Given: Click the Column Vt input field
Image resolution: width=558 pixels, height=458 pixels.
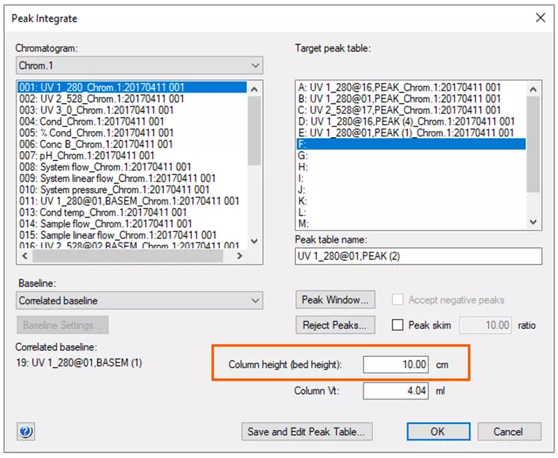Looking at the screenshot, I should (396, 391).
